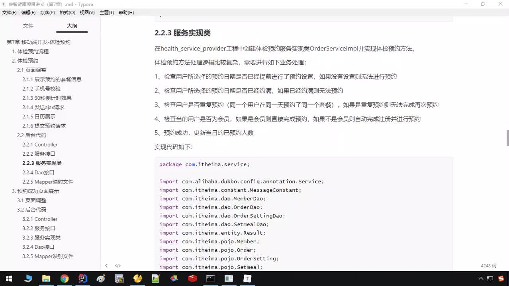Click the import line for pojo.Member
Screen dimensions: 509x286
tap(209, 242)
